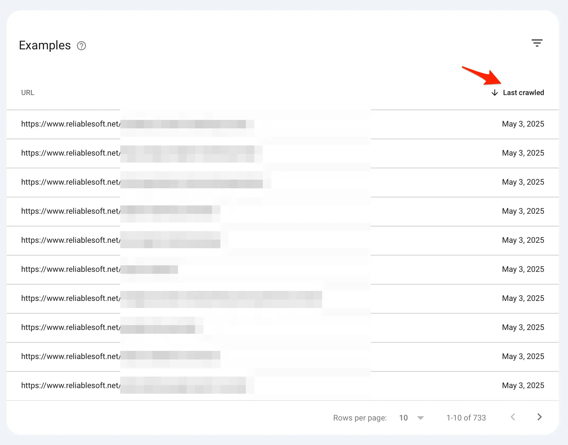Screen dimensions: 568x445
Task: Open the filter icon for the table
Action: point(537,43)
